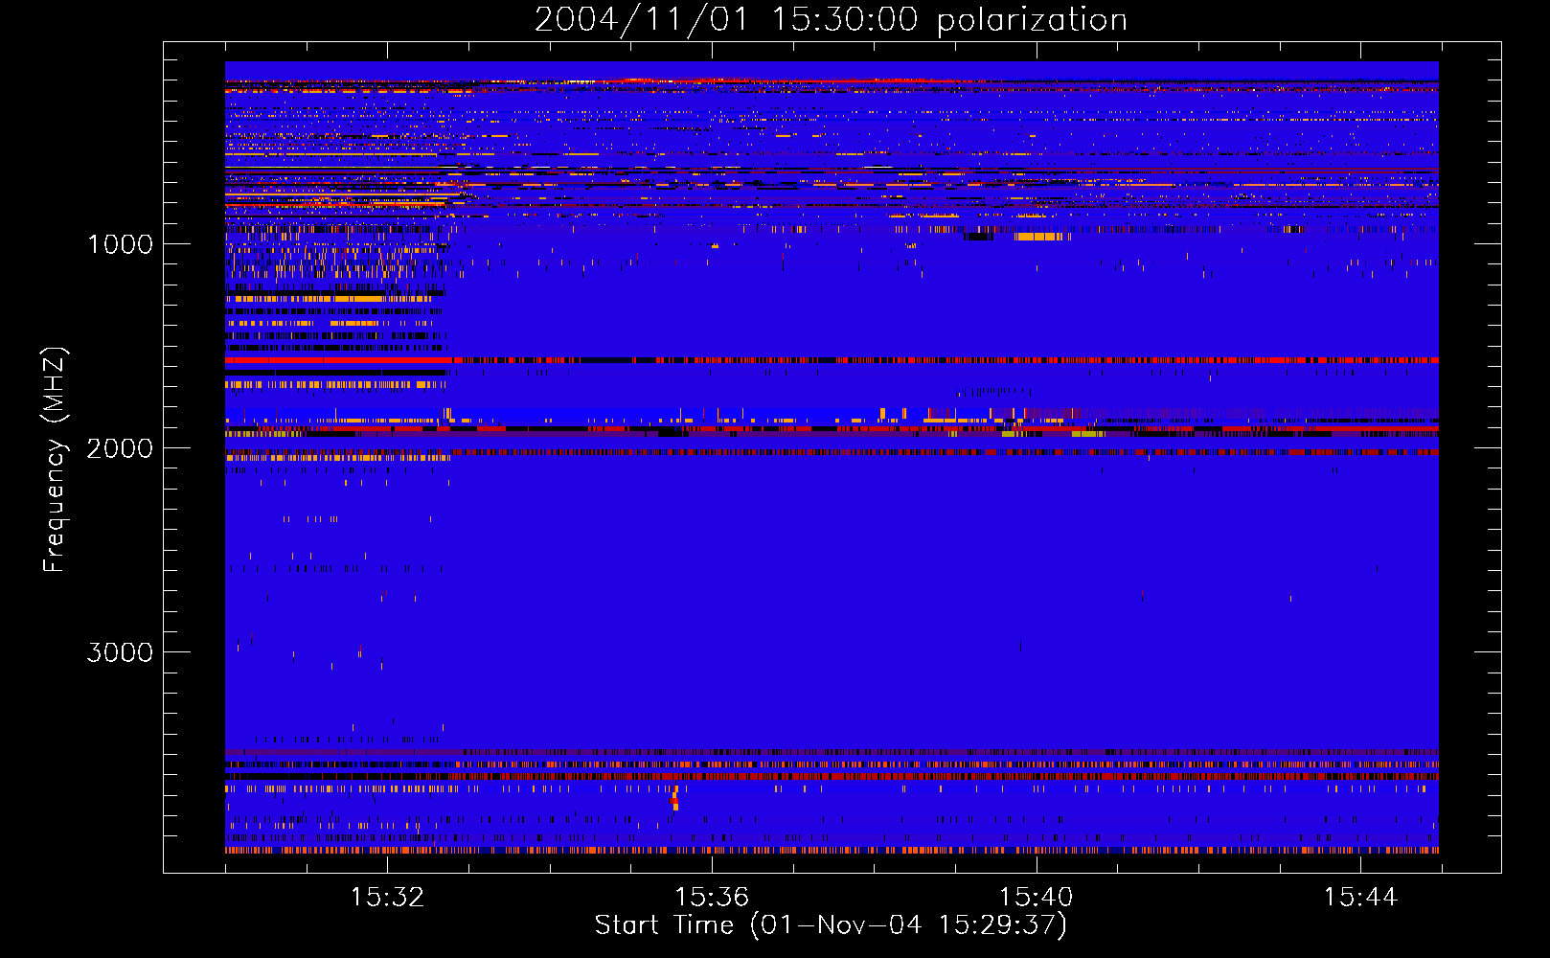This screenshot has width=1550, height=958.
Task: Click the 15:36 time tick label
Action: [712, 898]
